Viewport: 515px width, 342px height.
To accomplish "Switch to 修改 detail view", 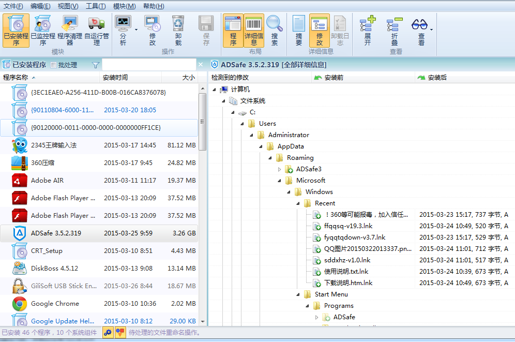I will tap(319, 31).
